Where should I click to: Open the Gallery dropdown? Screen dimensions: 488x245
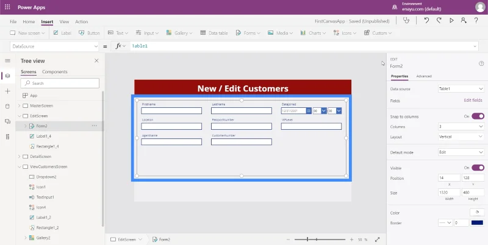pos(179,33)
